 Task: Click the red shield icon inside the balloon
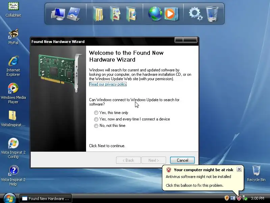[x=168, y=170]
